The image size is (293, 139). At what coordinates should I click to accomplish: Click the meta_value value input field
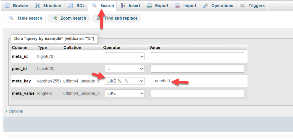point(197,93)
